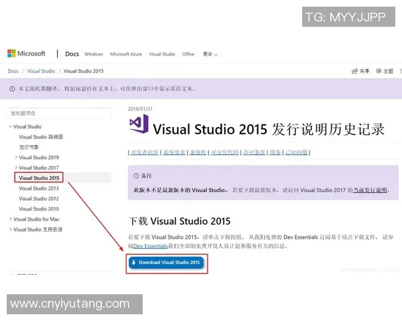This screenshot has width=402, height=321.
Task: Open the 更多 dropdown in the header
Action: [x=210, y=54]
